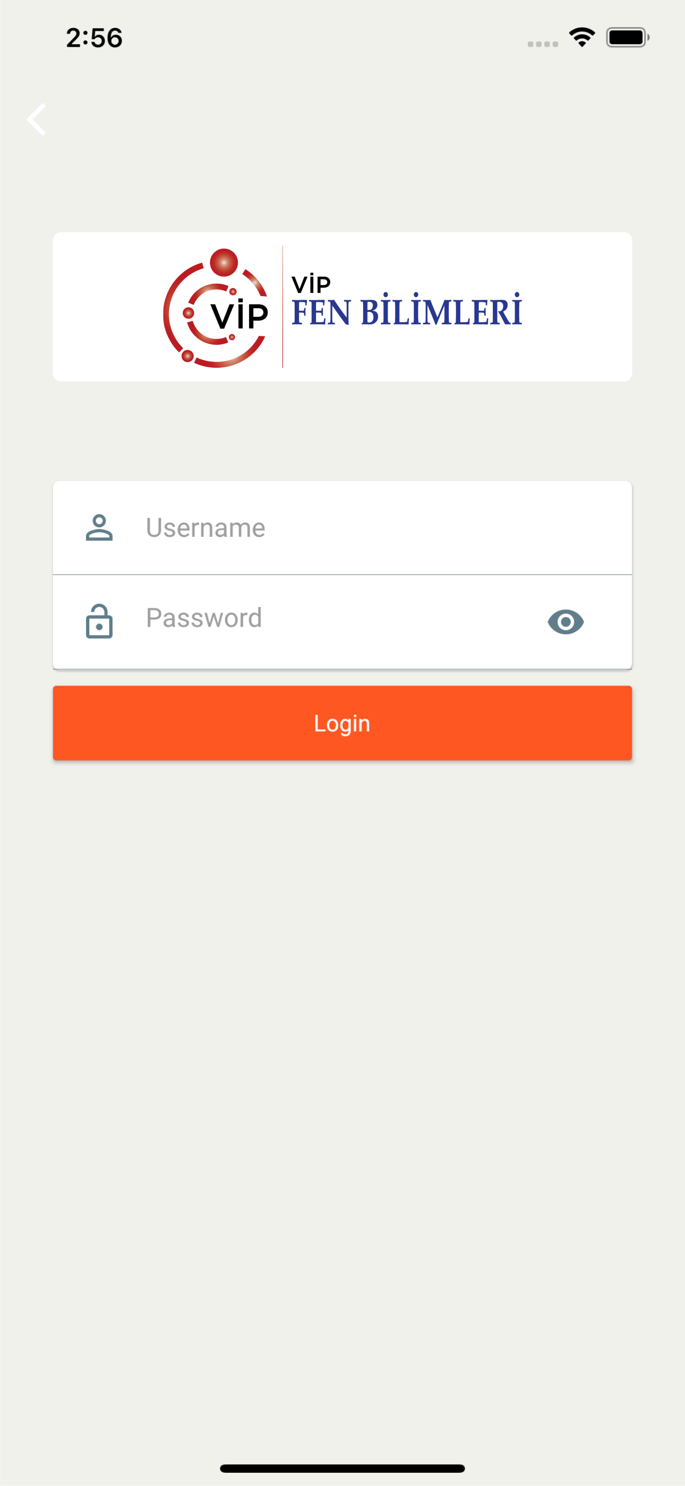Image resolution: width=685 pixels, height=1486 pixels.
Task: Focus the Username input field
Action: (x=343, y=528)
